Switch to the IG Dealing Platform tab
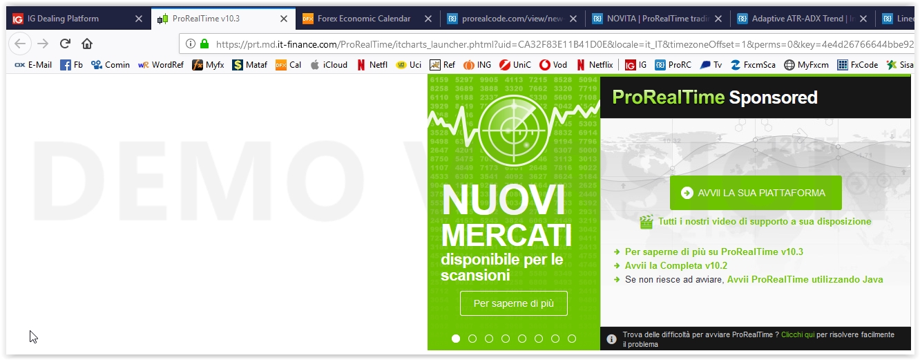Screen dimensions: 920x360 click(x=78, y=19)
